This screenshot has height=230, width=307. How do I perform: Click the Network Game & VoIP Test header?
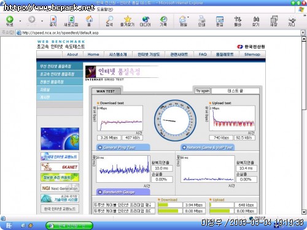point(208,147)
